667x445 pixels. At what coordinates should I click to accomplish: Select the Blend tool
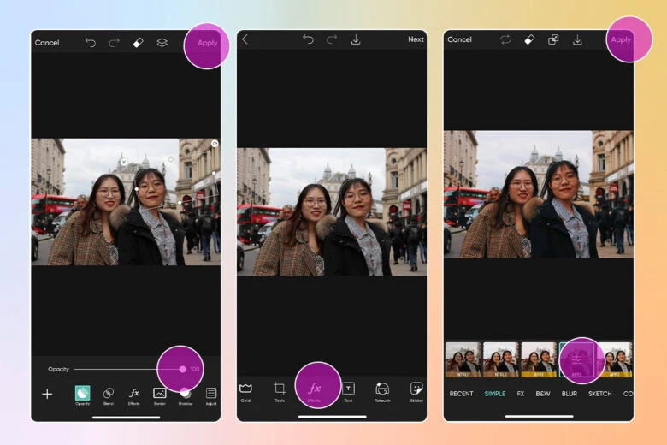coord(109,394)
